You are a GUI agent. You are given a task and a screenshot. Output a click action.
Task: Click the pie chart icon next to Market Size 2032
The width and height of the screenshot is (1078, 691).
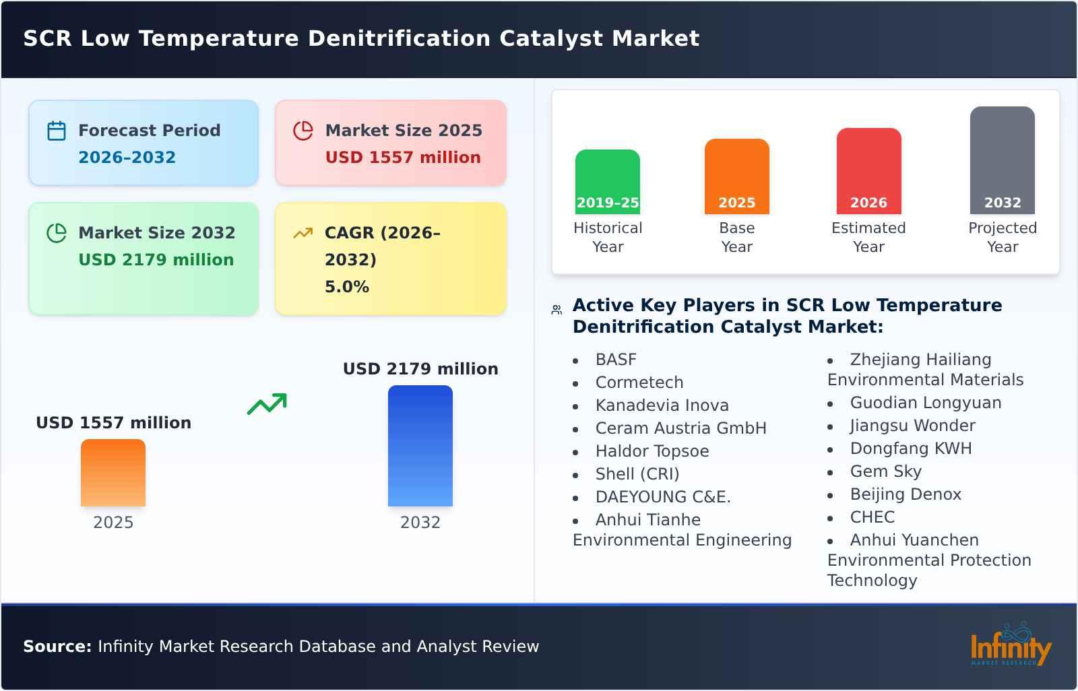57,234
